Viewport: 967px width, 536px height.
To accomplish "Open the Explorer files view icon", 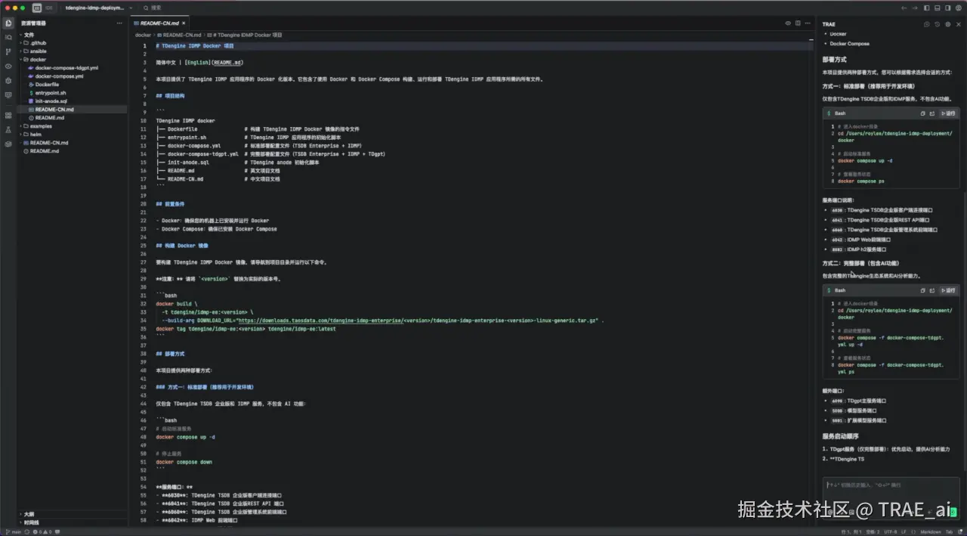I will (x=8, y=23).
